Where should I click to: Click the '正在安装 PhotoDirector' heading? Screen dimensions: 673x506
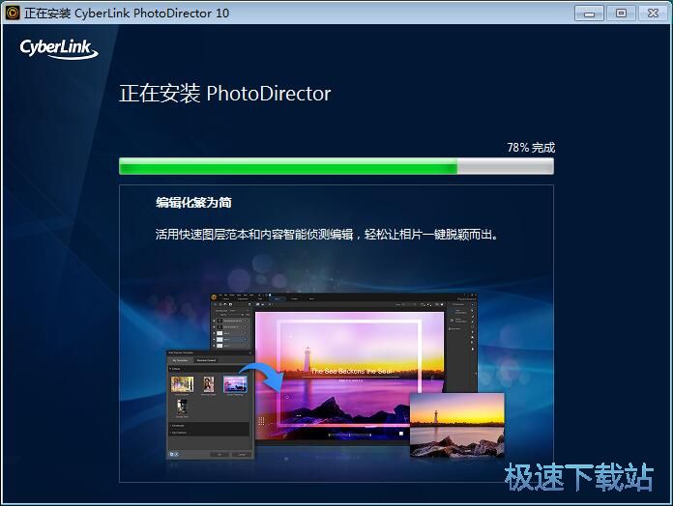pos(225,94)
